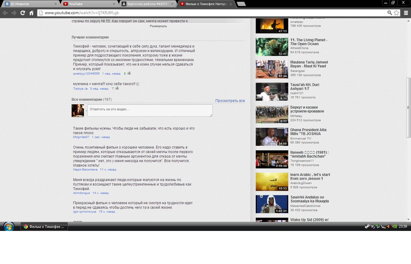
Task: Open the Tausi'ah KH. Duri Ashyari thumbnail
Action: pyautogui.click(x=272, y=92)
